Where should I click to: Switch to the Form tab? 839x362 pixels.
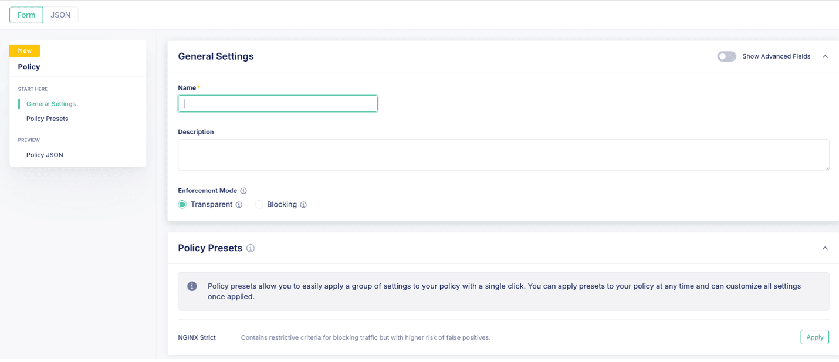pos(26,15)
